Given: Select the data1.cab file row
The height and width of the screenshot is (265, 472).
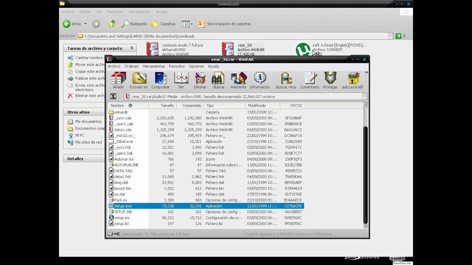Looking at the screenshot, I should pos(205,130).
